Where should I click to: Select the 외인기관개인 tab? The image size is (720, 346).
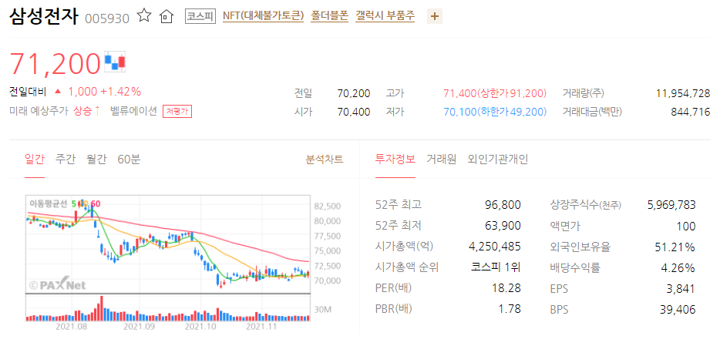pos(498,160)
